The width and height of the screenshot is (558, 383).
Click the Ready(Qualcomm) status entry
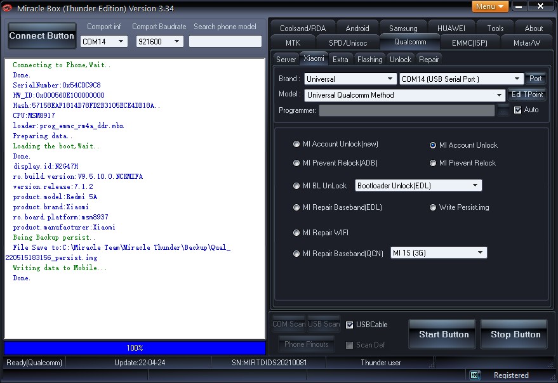pos(34,363)
